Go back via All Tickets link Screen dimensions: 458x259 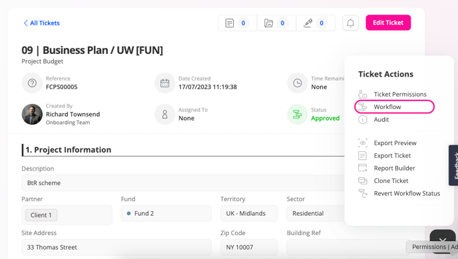41,23
